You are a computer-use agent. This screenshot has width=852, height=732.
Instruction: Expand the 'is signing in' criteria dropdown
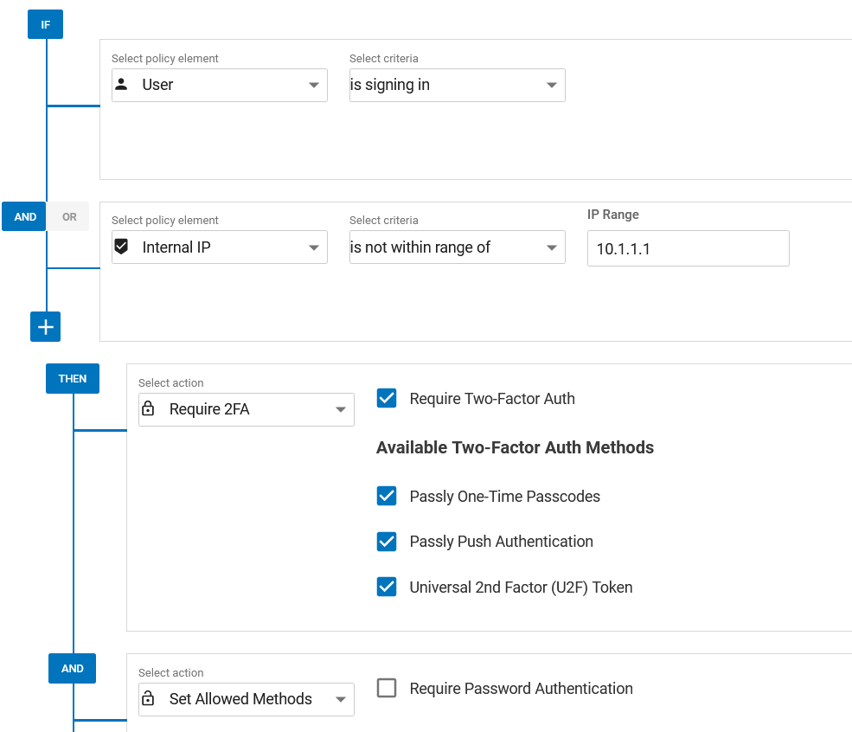457,86
